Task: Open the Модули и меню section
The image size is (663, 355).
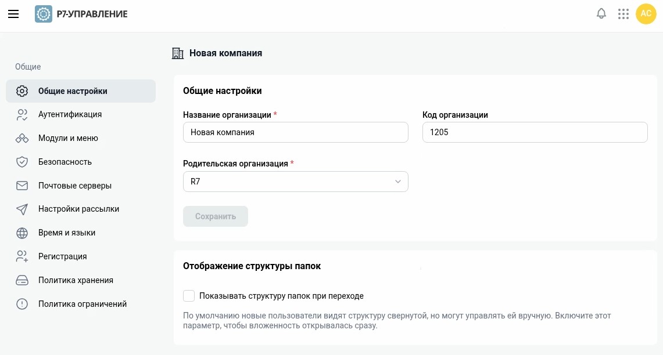Action: [81, 138]
